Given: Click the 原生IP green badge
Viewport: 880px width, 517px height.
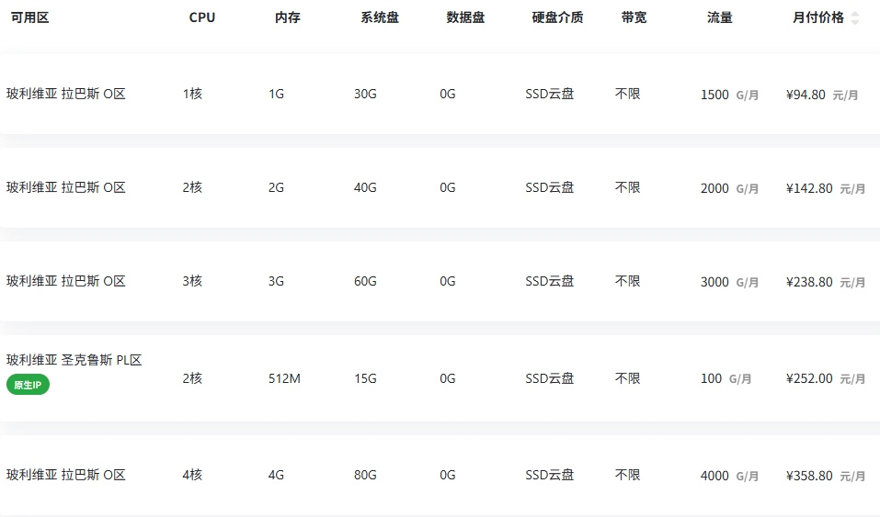Looking at the screenshot, I should [28, 385].
